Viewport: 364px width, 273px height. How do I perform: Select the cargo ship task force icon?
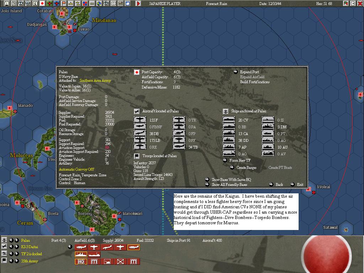94,255
